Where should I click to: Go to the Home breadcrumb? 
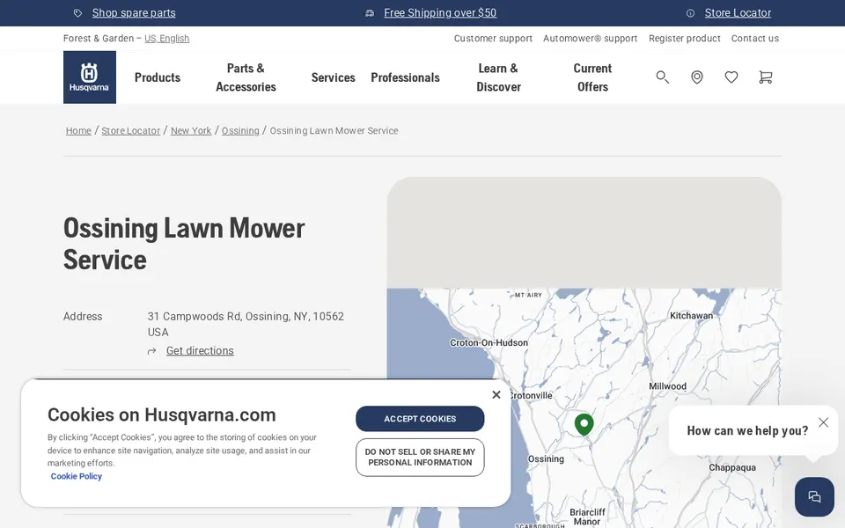point(78,130)
